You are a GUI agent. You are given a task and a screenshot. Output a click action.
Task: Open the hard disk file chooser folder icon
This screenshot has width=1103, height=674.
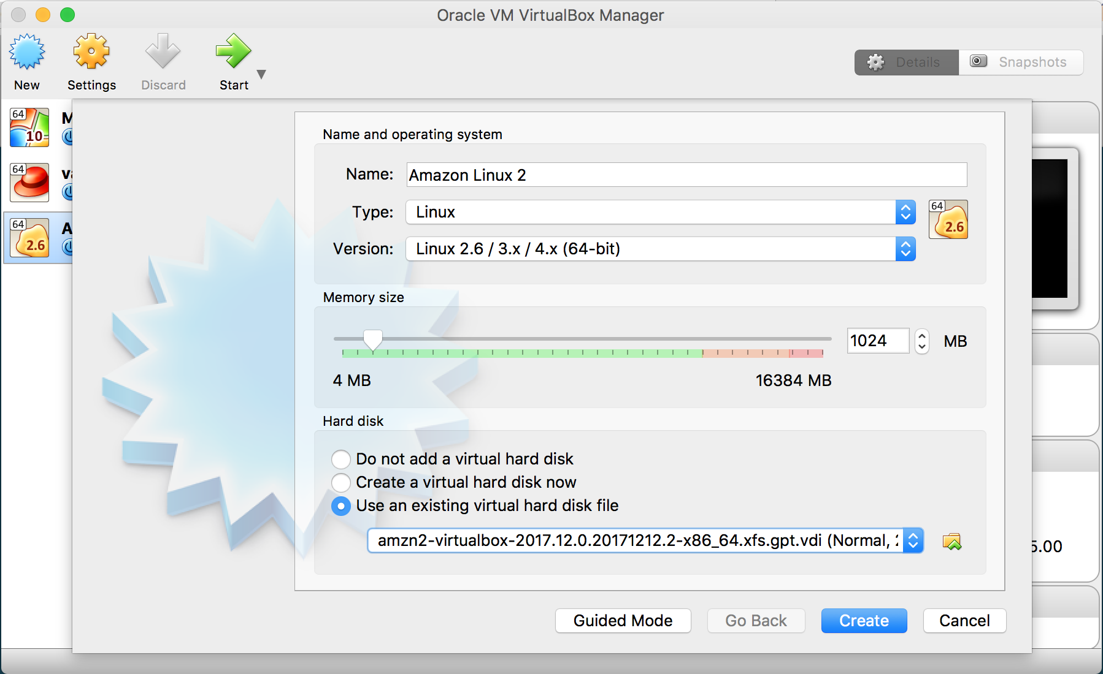click(951, 540)
